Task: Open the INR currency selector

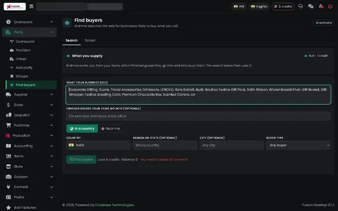Action: pos(239,6)
